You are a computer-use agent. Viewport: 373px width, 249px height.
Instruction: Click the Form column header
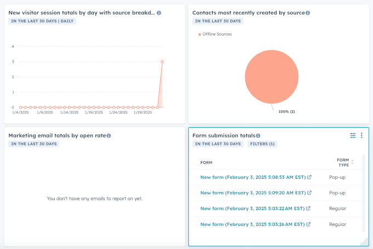206,163
